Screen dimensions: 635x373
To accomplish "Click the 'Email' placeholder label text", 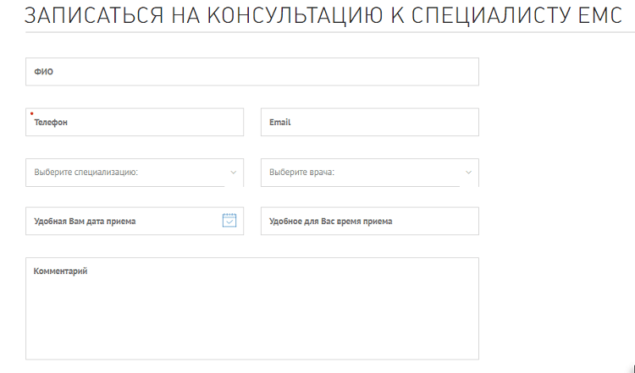I will point(279,123).
